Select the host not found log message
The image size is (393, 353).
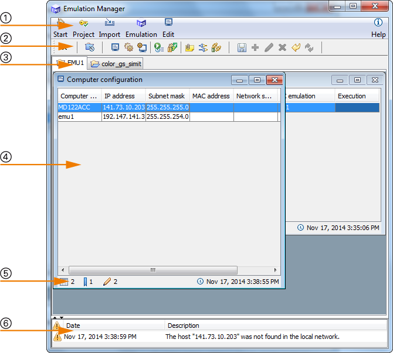[252, 337]
